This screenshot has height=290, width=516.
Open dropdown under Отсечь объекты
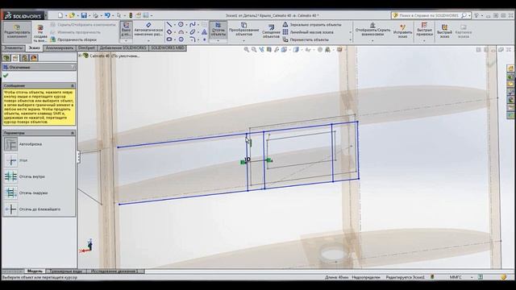[218, 41]
